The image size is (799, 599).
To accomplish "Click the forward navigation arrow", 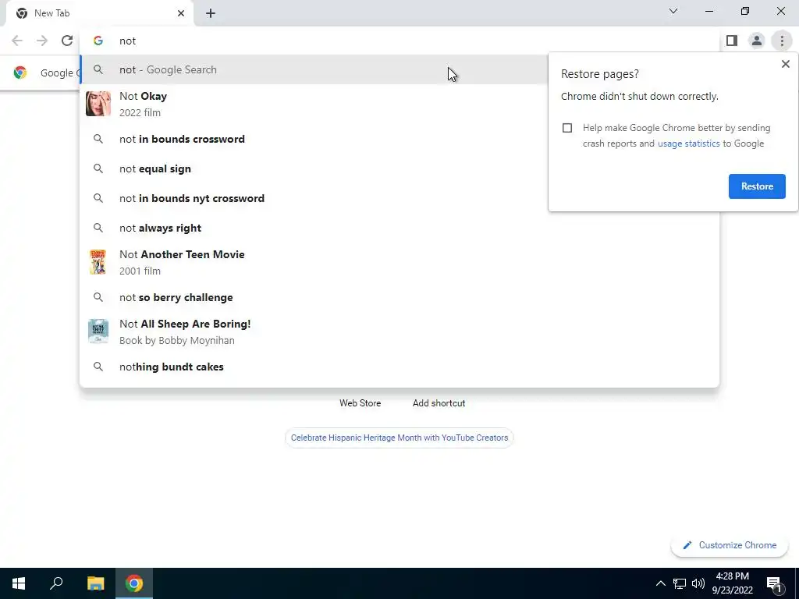I will (42, 41).
